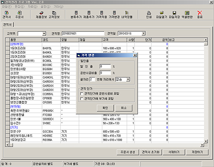Screen dimensions: 214x167
Task: Click the 파일열기 open-file icon
Action: (161, 15)
